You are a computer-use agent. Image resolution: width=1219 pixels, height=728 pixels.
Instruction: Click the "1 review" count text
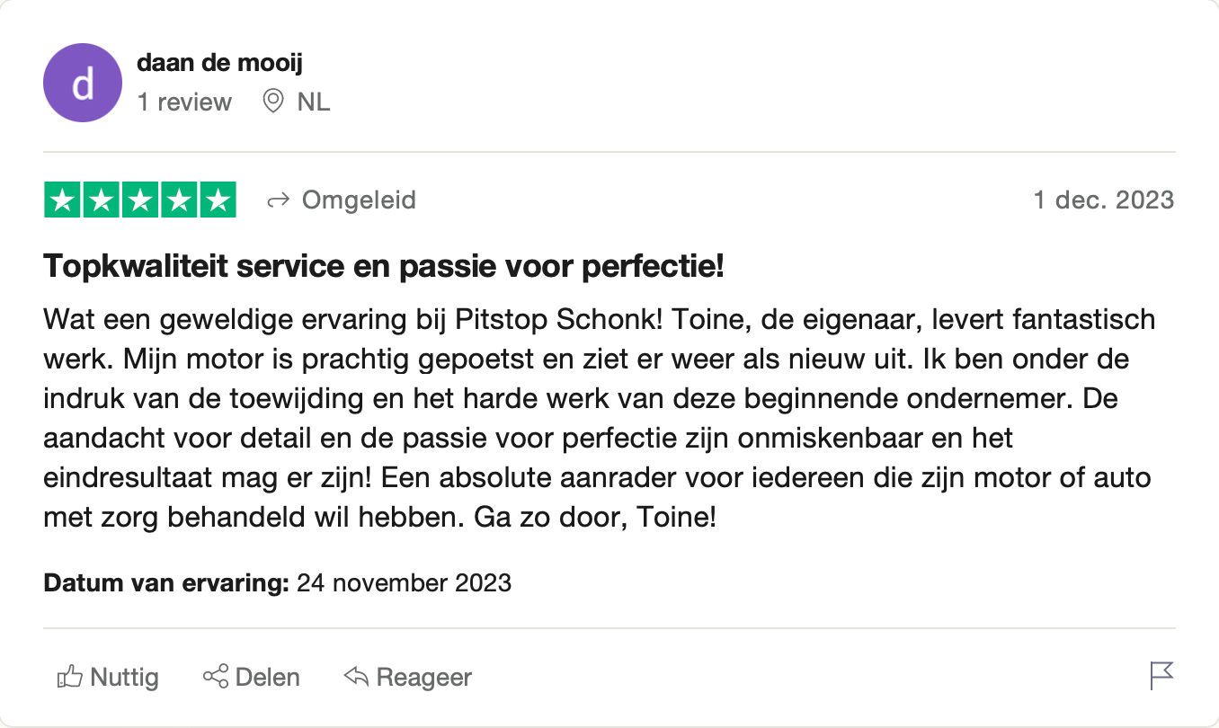point(184,102)
